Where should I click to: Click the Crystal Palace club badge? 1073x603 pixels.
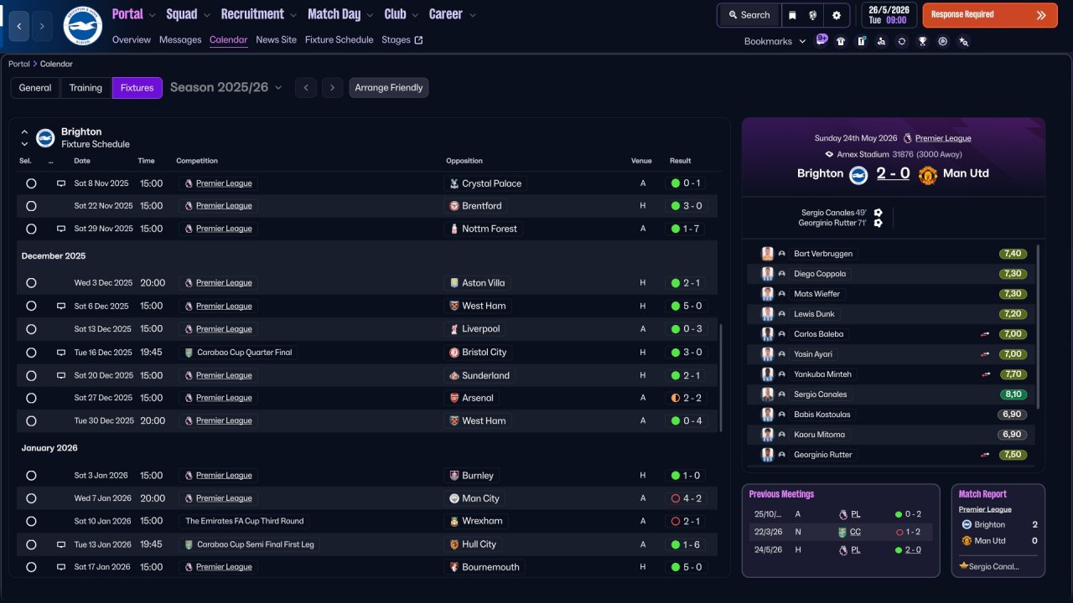(454, 183)
